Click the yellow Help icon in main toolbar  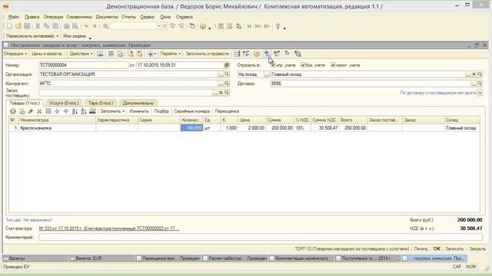(203, 26)
